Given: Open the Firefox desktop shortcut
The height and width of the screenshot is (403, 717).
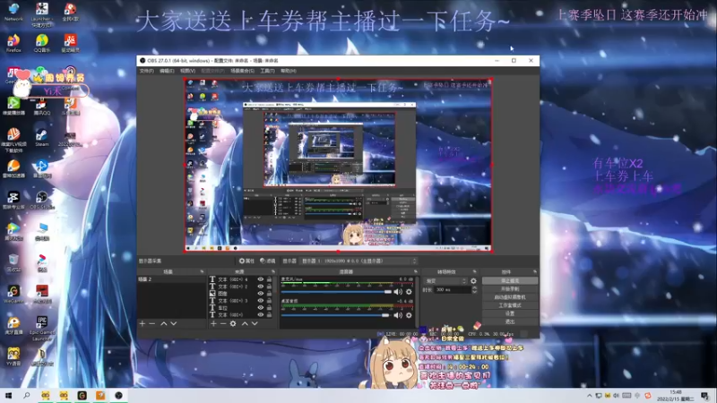Looking at the screenshot, I should point(13,43).
